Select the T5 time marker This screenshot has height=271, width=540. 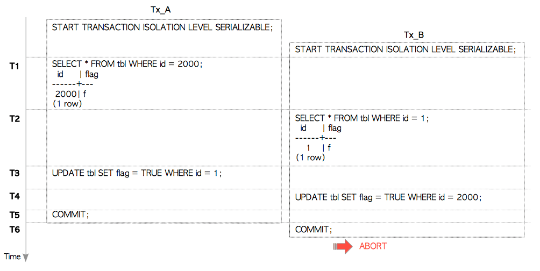[x=15, y=215]
